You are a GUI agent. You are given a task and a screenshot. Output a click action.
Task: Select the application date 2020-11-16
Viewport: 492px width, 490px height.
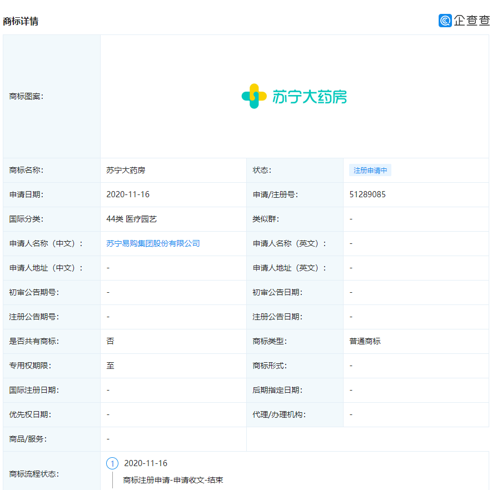point(127,194)
